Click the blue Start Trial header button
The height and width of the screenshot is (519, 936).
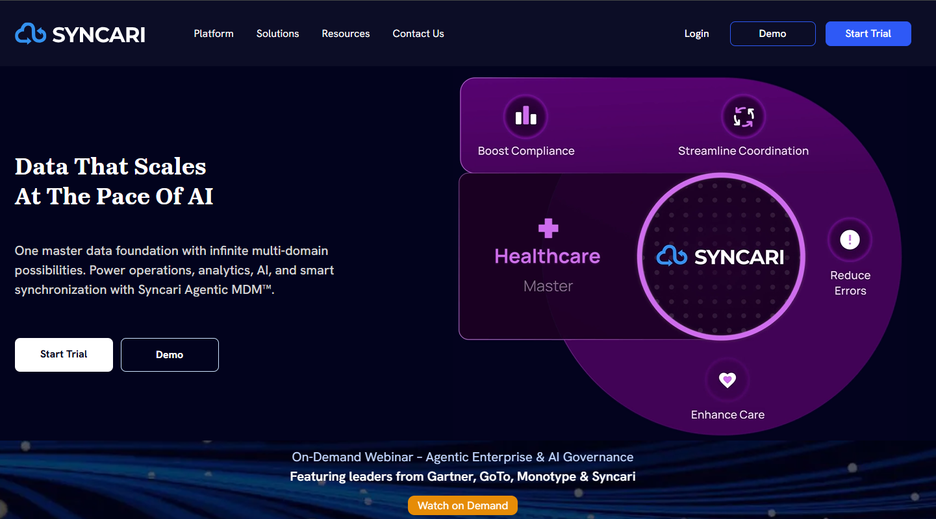(868, 34)
